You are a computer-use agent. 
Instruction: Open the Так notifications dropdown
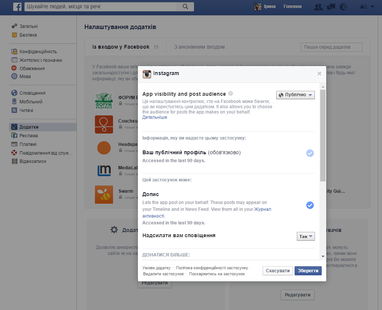pyautogui.click(x=306, y=236)
